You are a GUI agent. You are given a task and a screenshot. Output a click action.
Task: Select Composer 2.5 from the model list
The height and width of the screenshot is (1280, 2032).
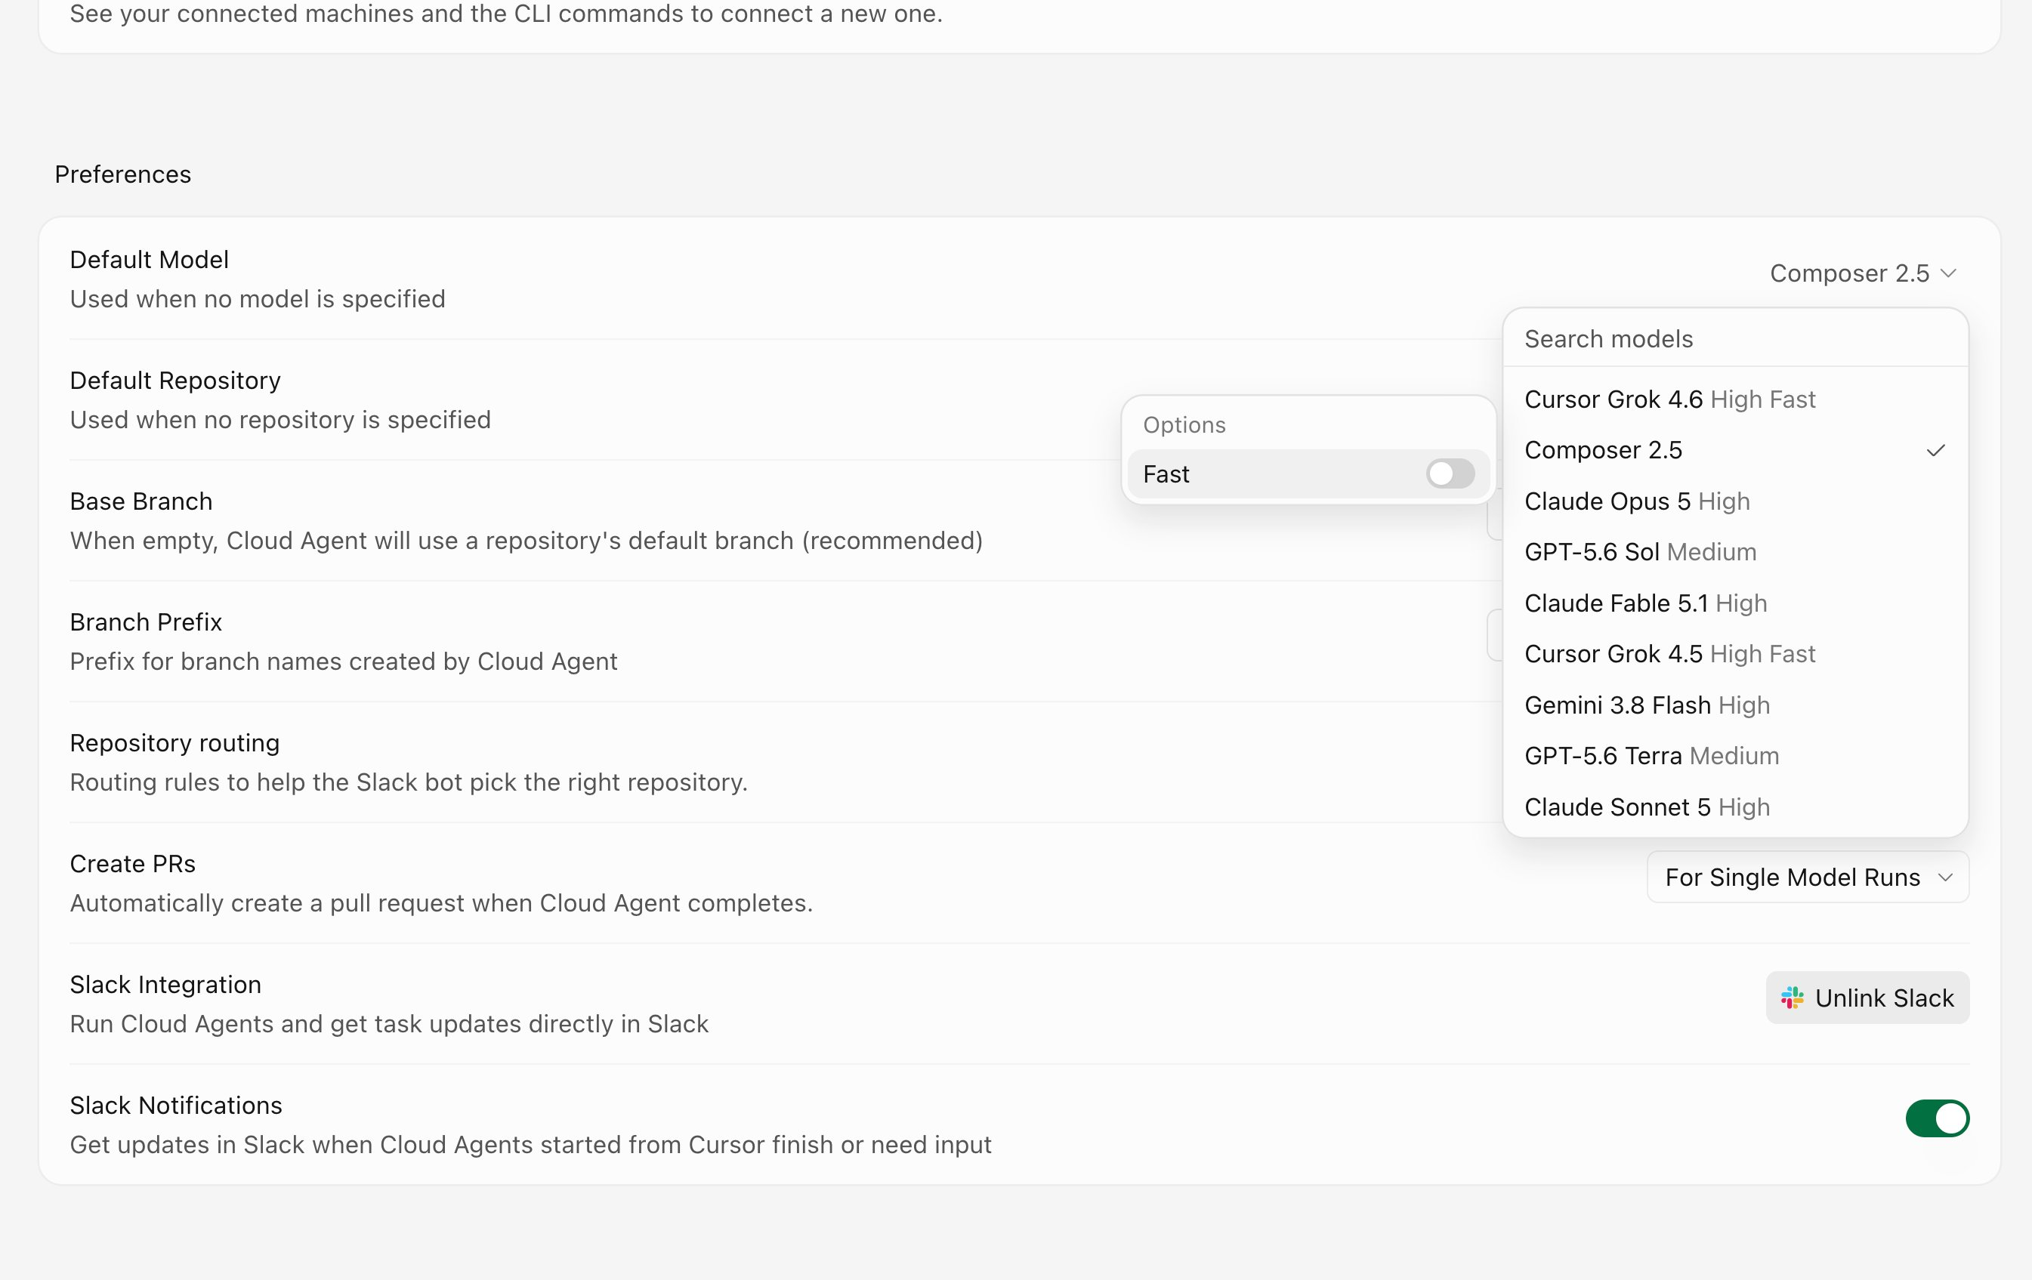[1735, 451]
